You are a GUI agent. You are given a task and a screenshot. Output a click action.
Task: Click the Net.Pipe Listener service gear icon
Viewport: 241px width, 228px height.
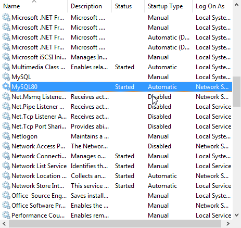point(6,107)
